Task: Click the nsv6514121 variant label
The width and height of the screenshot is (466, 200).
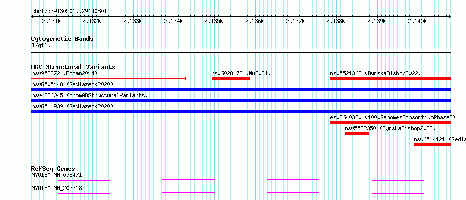Action: pyautogui.click(x=440, y=139)
